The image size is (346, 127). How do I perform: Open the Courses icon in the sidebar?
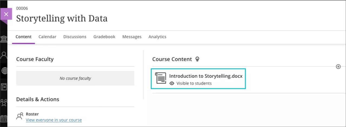click(x=4, y=87)
